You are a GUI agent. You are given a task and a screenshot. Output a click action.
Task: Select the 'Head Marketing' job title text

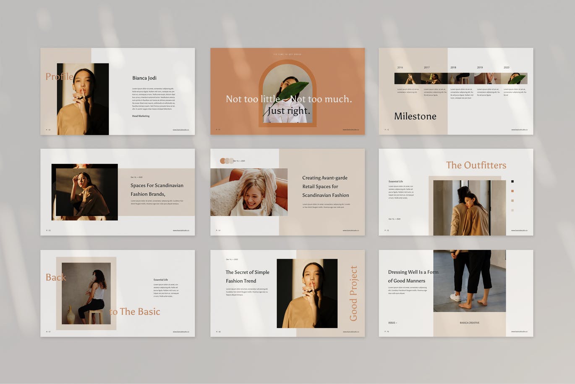coord(141,116)
